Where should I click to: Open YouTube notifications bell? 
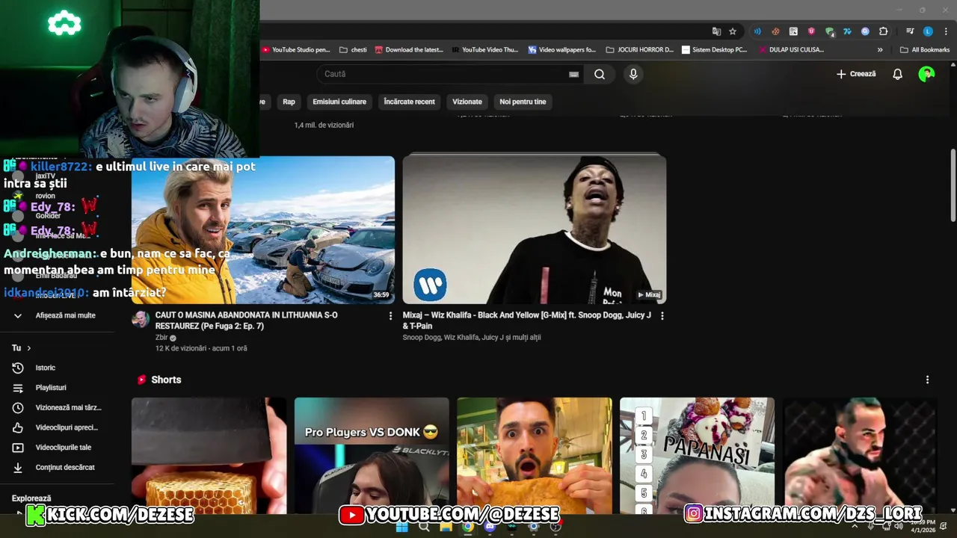coord(897,74)
